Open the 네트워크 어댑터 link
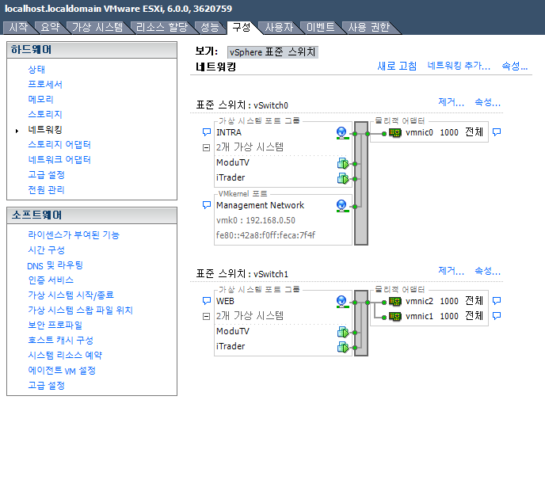 tap(59, 159)
